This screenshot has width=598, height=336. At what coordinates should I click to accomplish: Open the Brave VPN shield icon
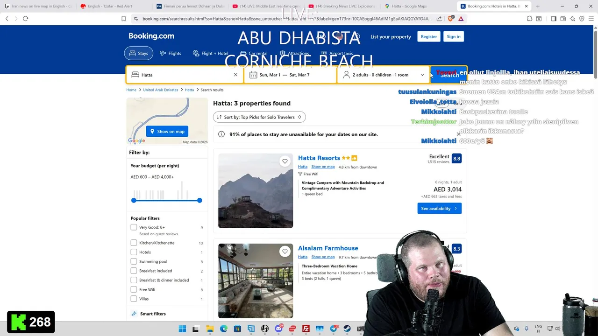click(582, 19)
